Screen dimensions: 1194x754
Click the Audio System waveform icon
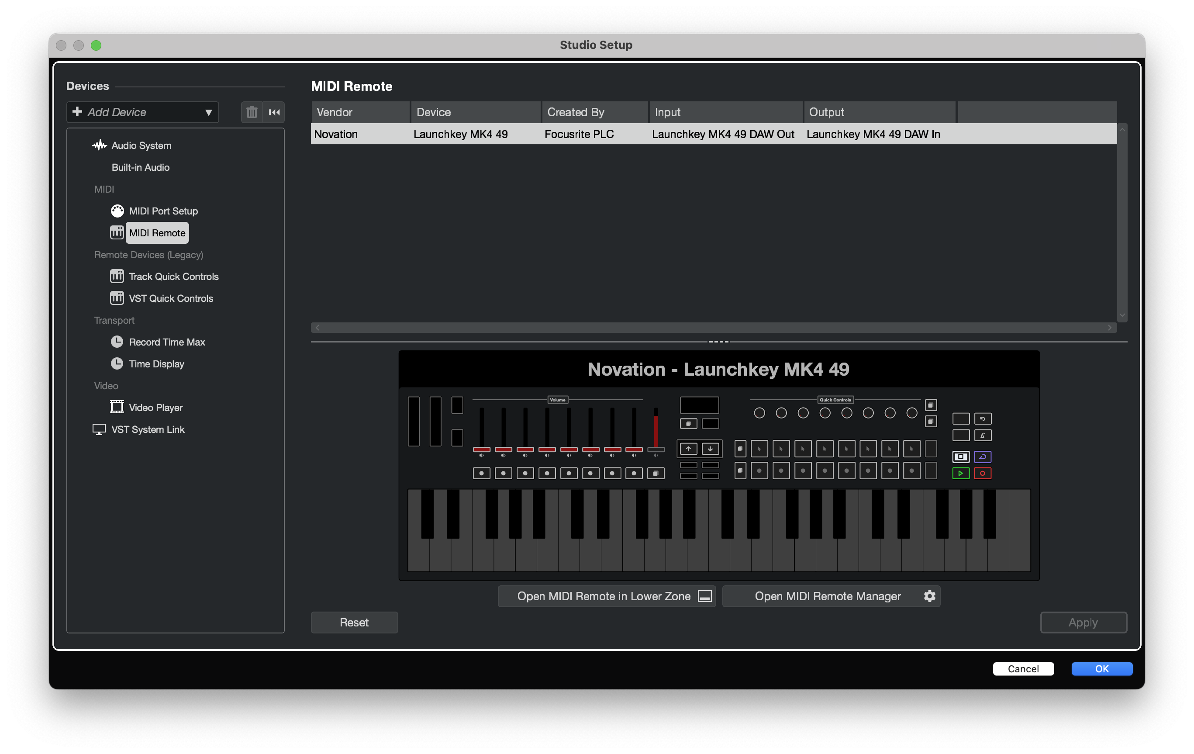coord(100,145)
